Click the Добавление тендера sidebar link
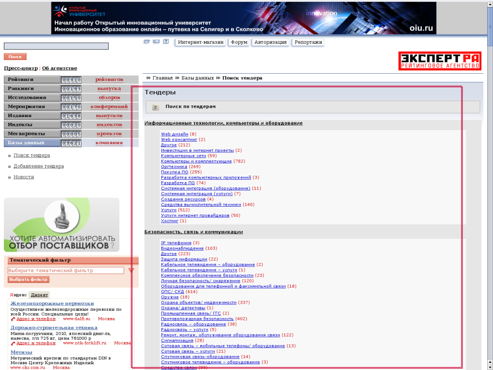 point(39,166)
